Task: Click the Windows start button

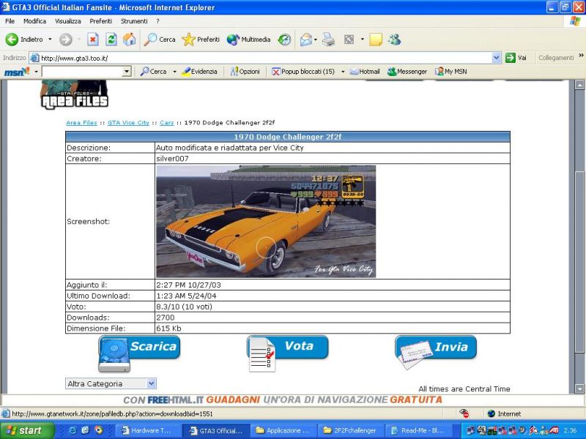Action: 27,430
